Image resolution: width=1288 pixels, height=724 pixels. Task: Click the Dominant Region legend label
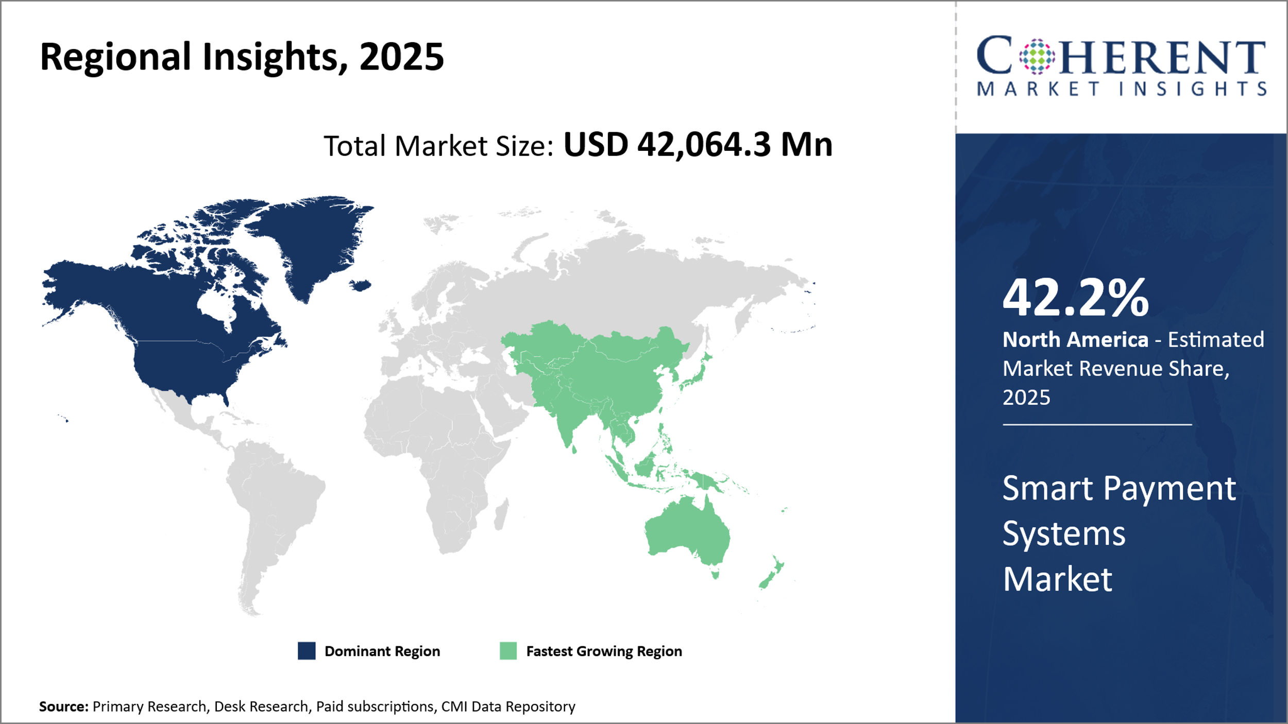pyautogui.click(x=382, y=651)
